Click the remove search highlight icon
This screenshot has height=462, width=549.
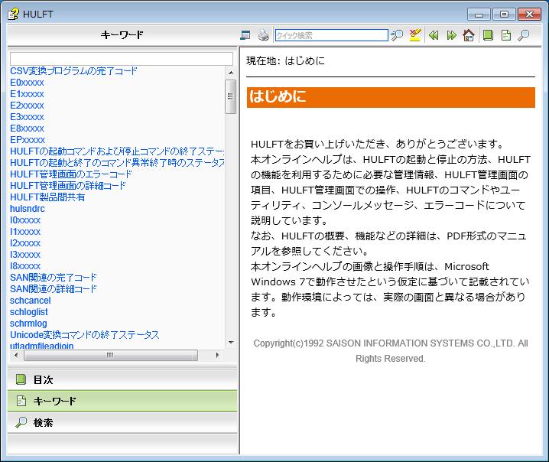point(415,35)
